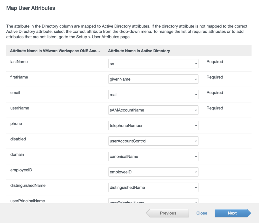This screenshot has width=259, height=223.
Task: Click the userName attribute label
Action: point(20,108)
